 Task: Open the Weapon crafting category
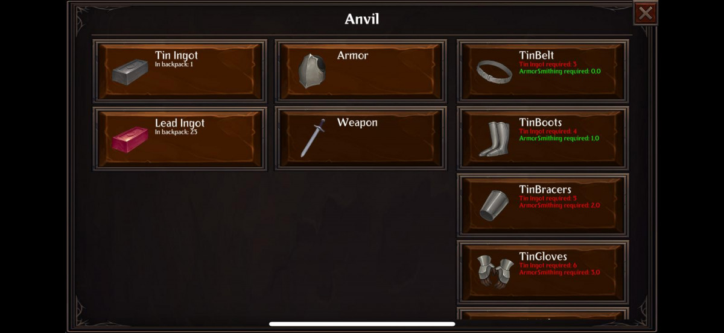point(361,138)
